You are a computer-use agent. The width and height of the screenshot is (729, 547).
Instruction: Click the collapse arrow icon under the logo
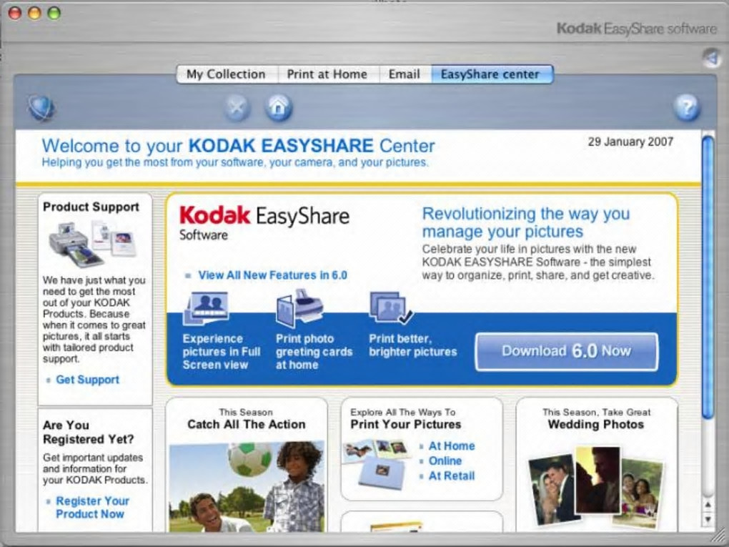[711, 58]
